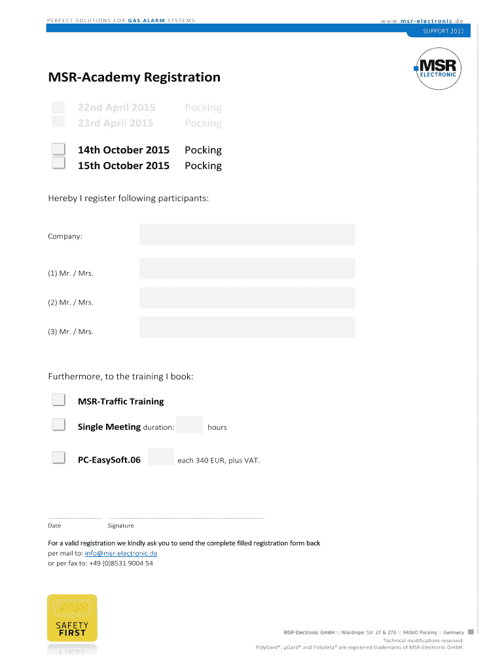Click the Safety First yellow badge
This screenshot has height=671, width=504.
pyautogui.click(x=72, y=618)
